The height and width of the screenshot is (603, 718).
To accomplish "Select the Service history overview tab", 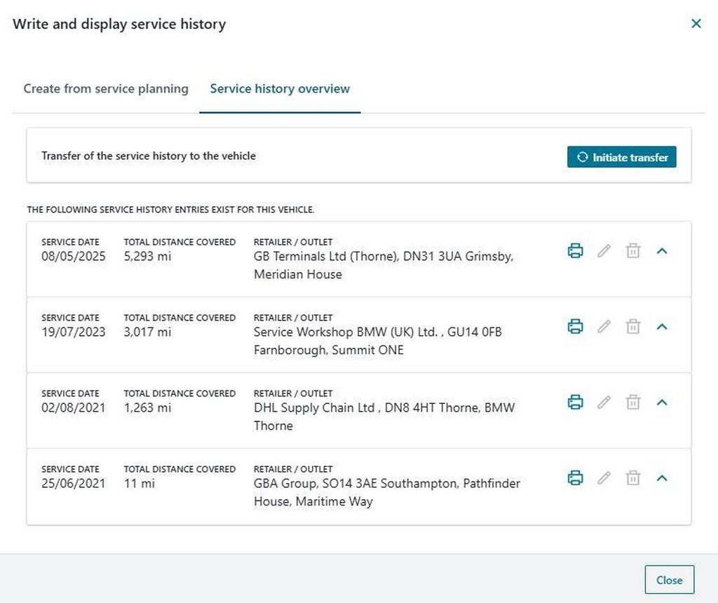I will pos(280,88).
